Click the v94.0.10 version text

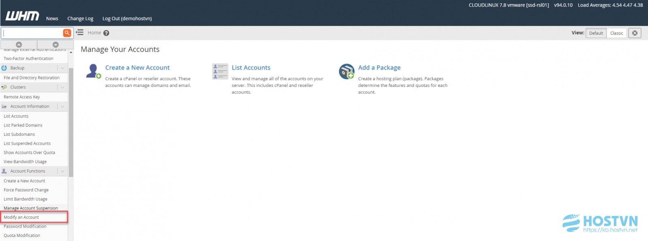click(x=563, y=5)
